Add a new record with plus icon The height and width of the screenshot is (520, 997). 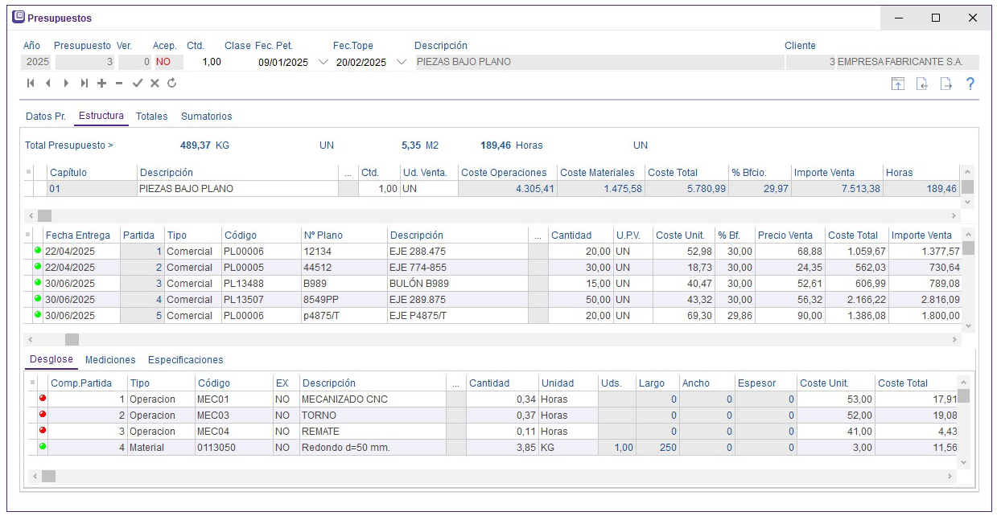click(x=102, y=84)
